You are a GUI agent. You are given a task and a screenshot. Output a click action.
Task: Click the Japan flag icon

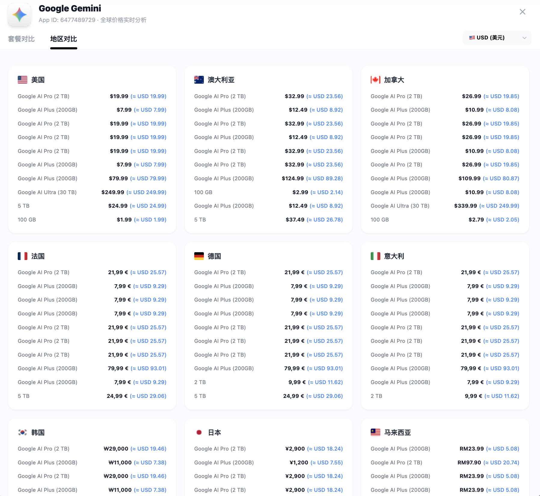199,432
